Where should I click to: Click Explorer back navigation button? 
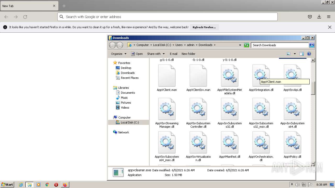tap(112, 45)
